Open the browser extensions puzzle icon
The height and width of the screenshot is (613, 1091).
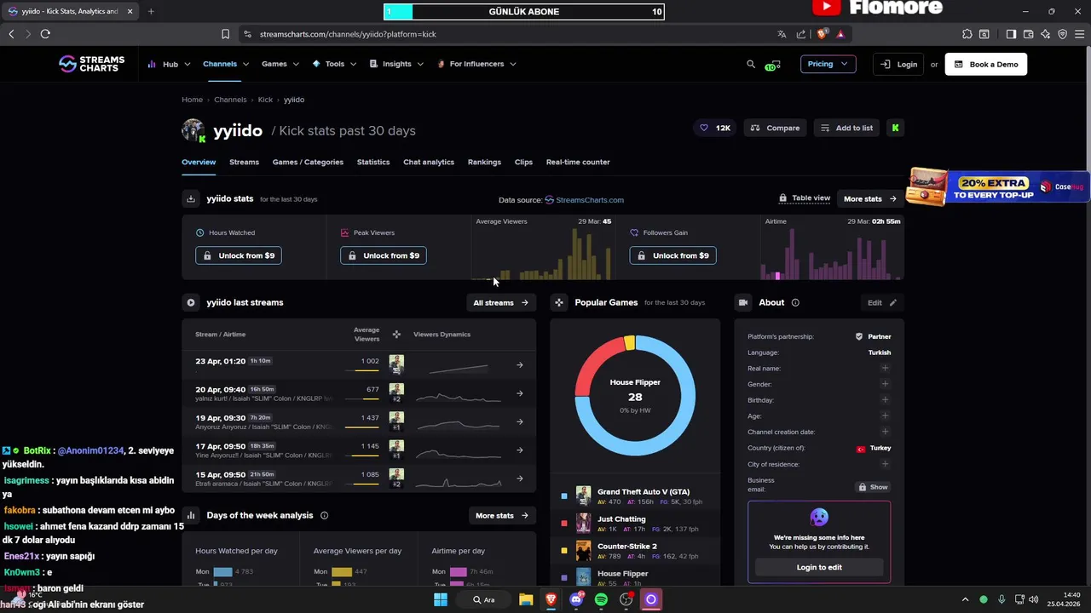[967, 34]
